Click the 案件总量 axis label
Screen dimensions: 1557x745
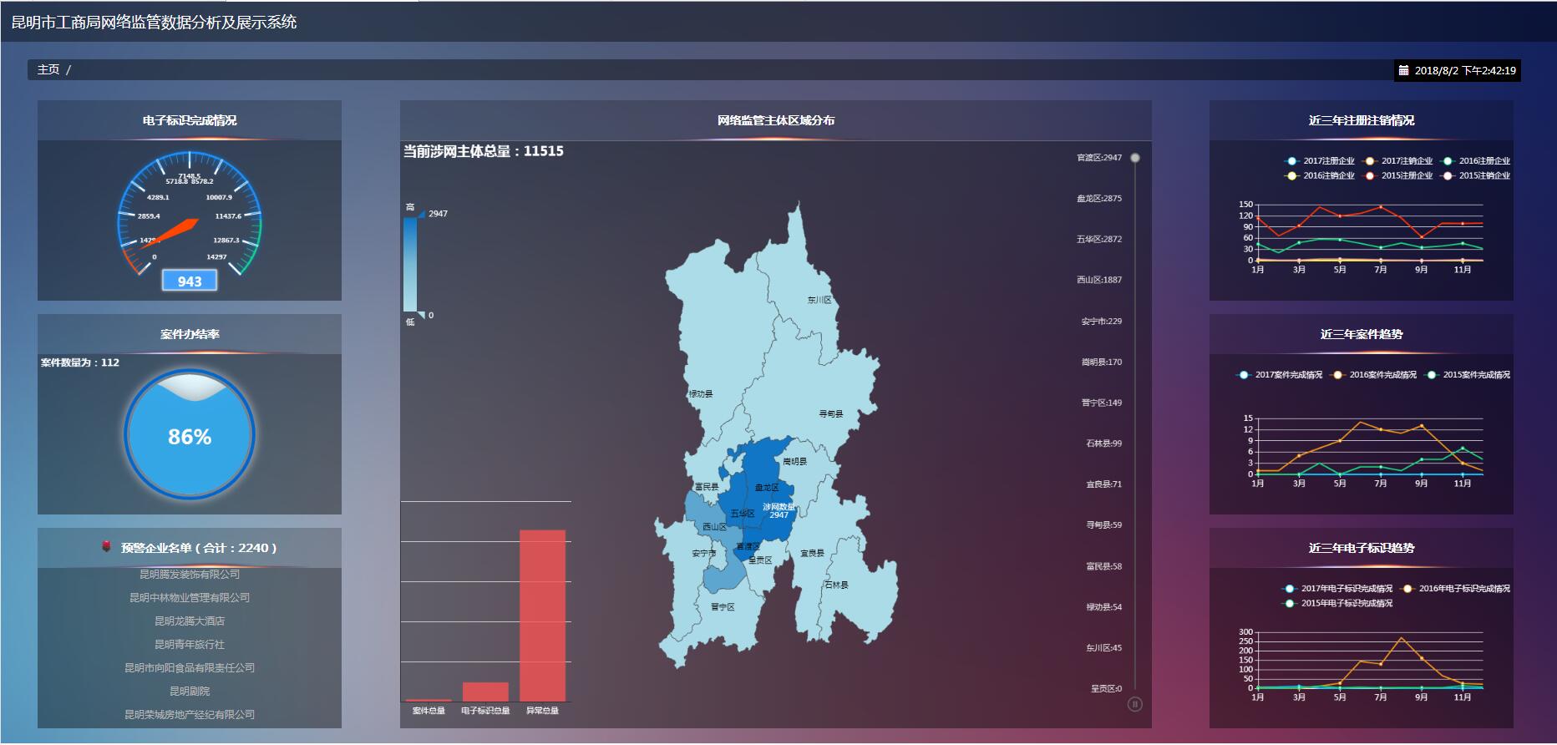coord(429,711)
